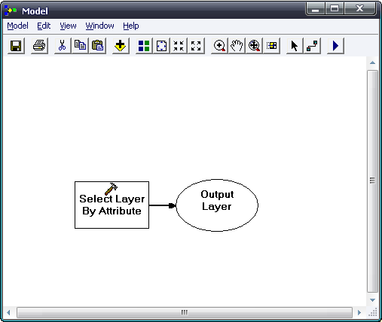
Task: Click the horizontal scrollbar left arrow
Action: click(8, 312)
